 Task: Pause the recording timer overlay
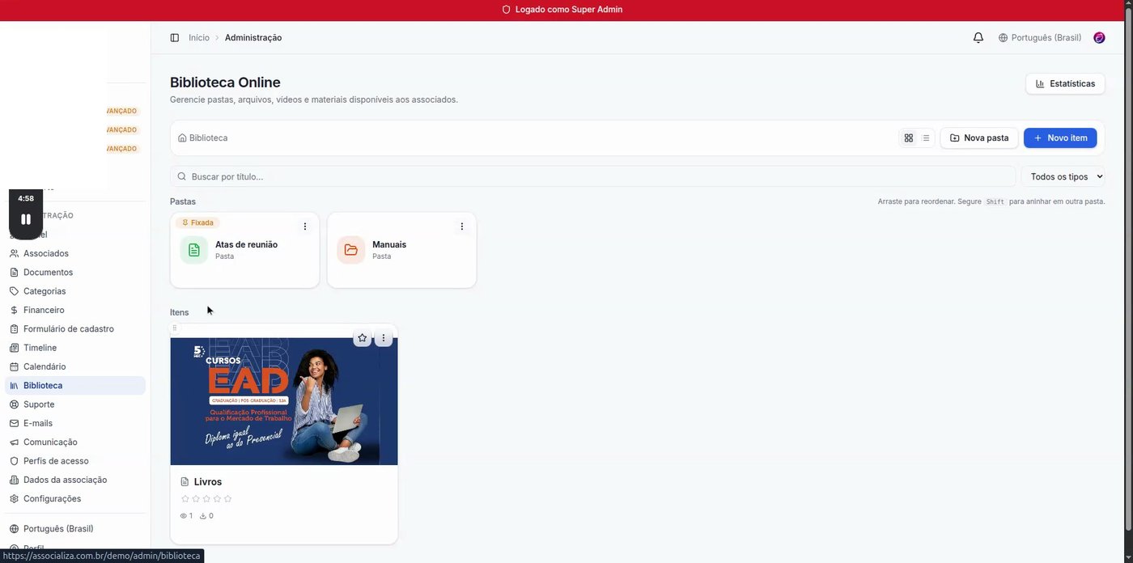pyautogui.click(x=25, y=218)
